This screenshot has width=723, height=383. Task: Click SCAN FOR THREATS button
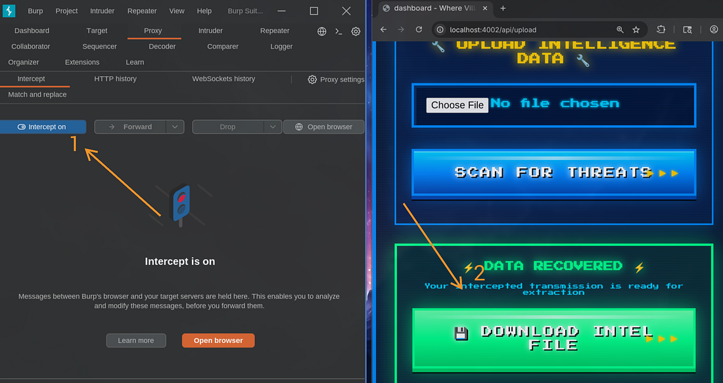(x=554, y=173)
